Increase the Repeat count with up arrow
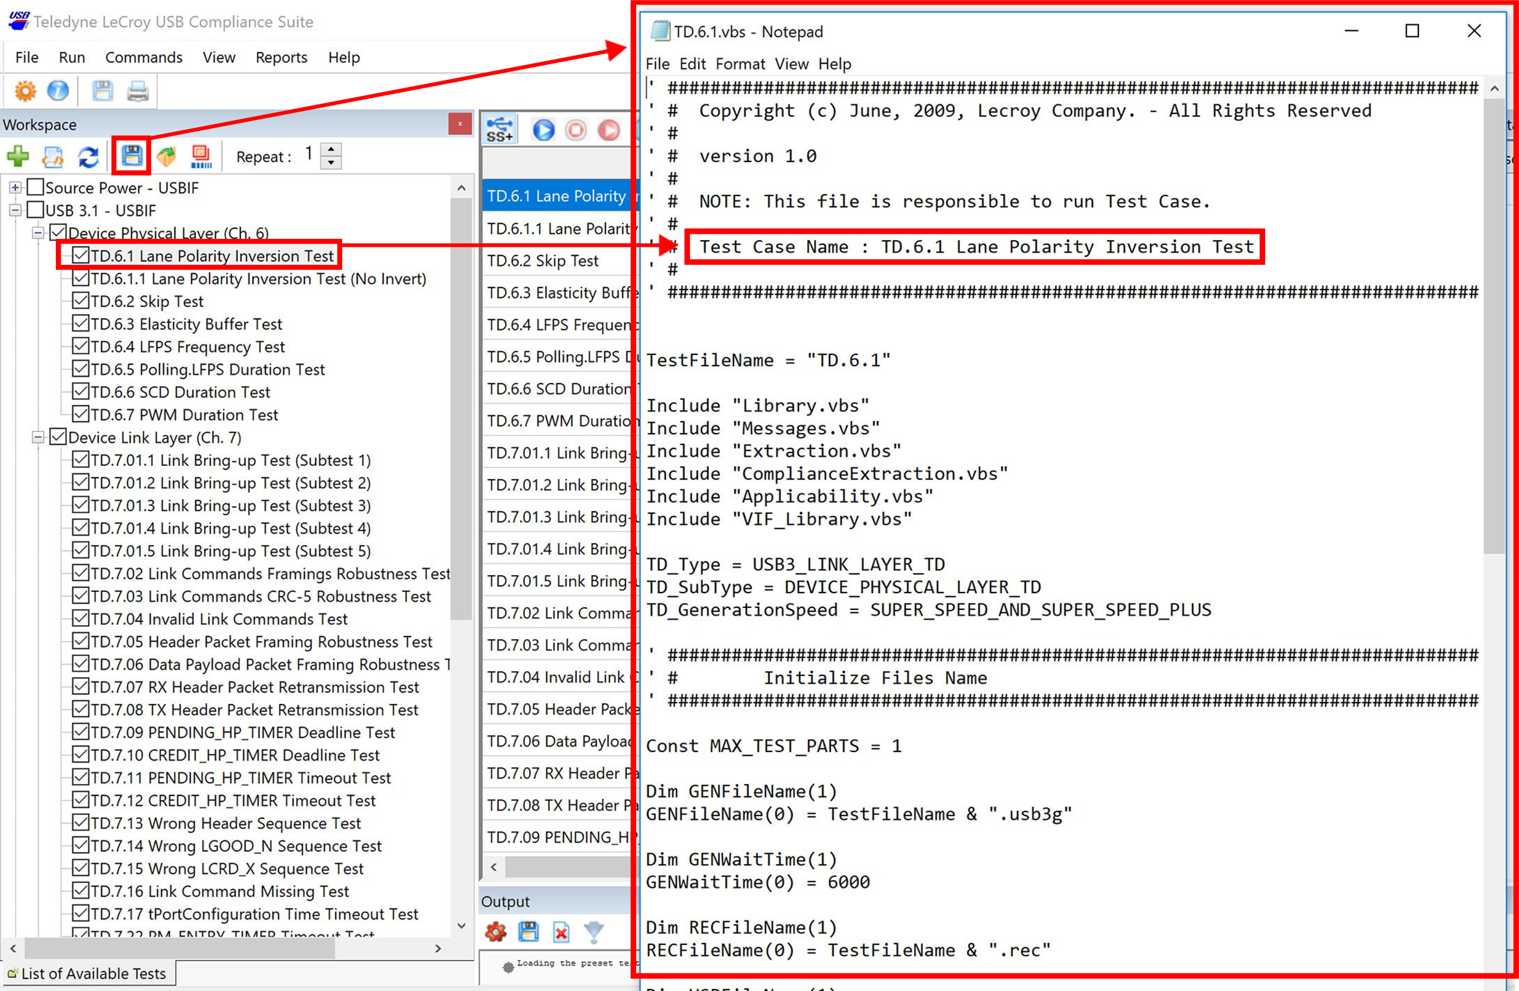1519x991 pixels. pyautogui.click(x=331, y=149)
